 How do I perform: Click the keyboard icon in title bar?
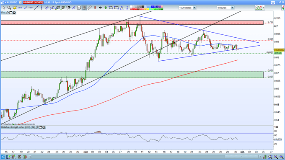pyautogui.click(x=273, y=3)
